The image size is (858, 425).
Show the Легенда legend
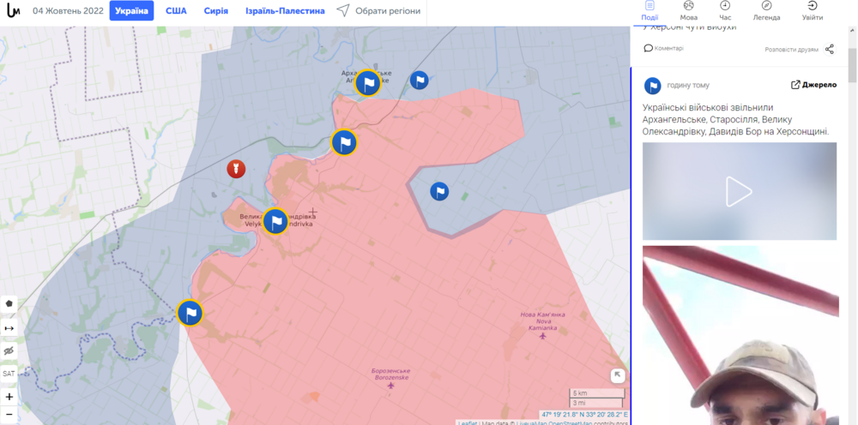click(766, 11)
